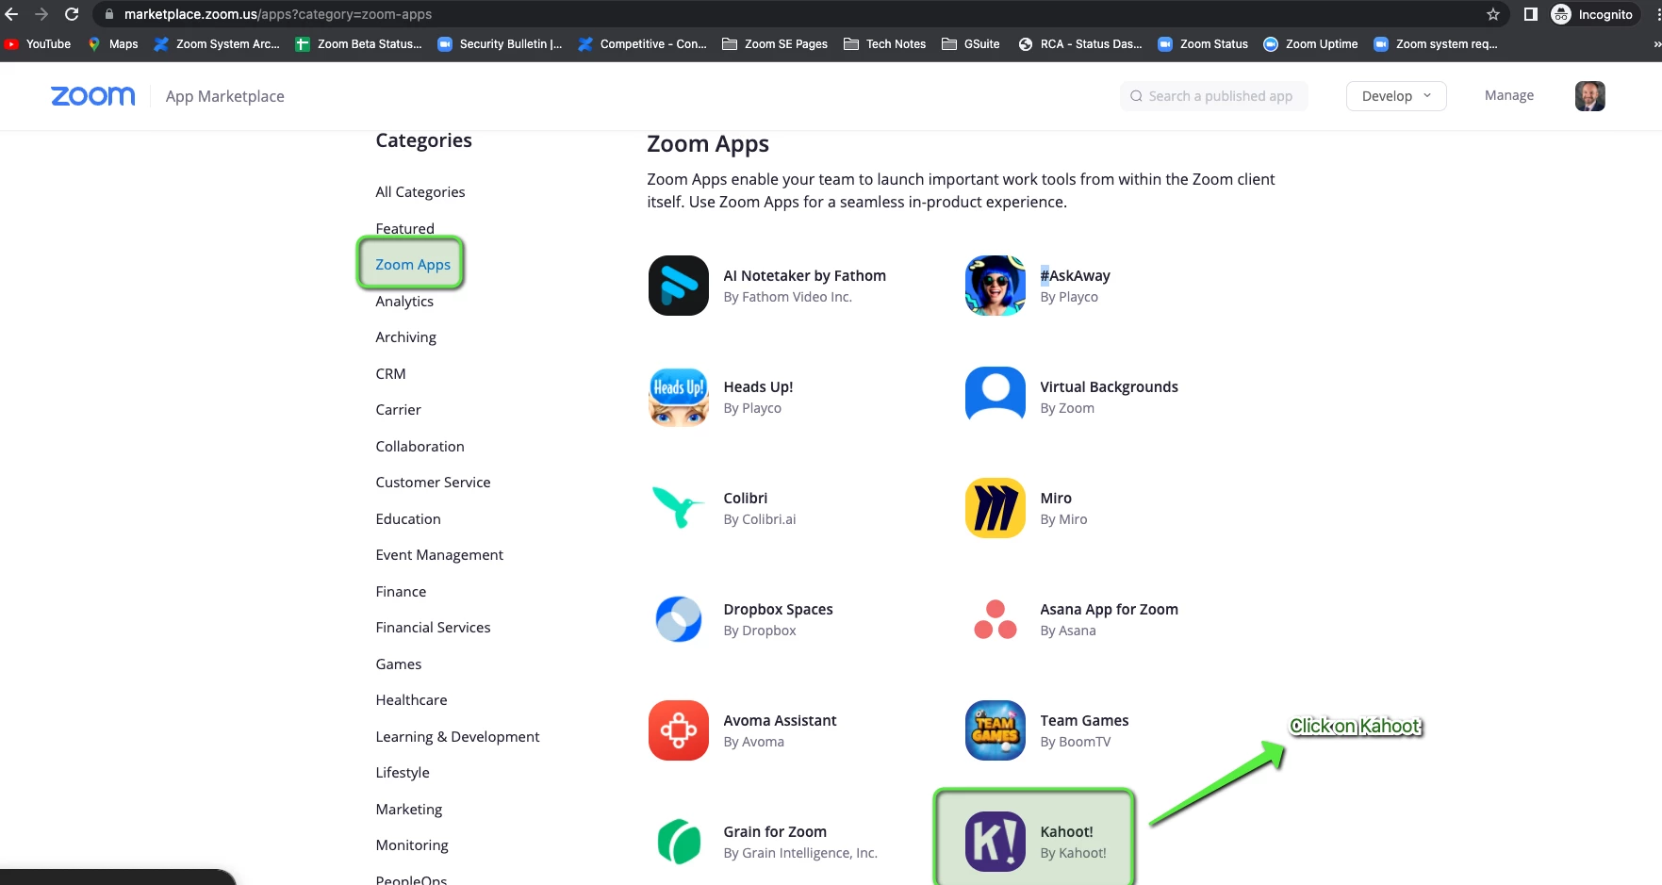1662x885 pixels.
Task: Open the Team Games app icon
Action: [995, 730]
